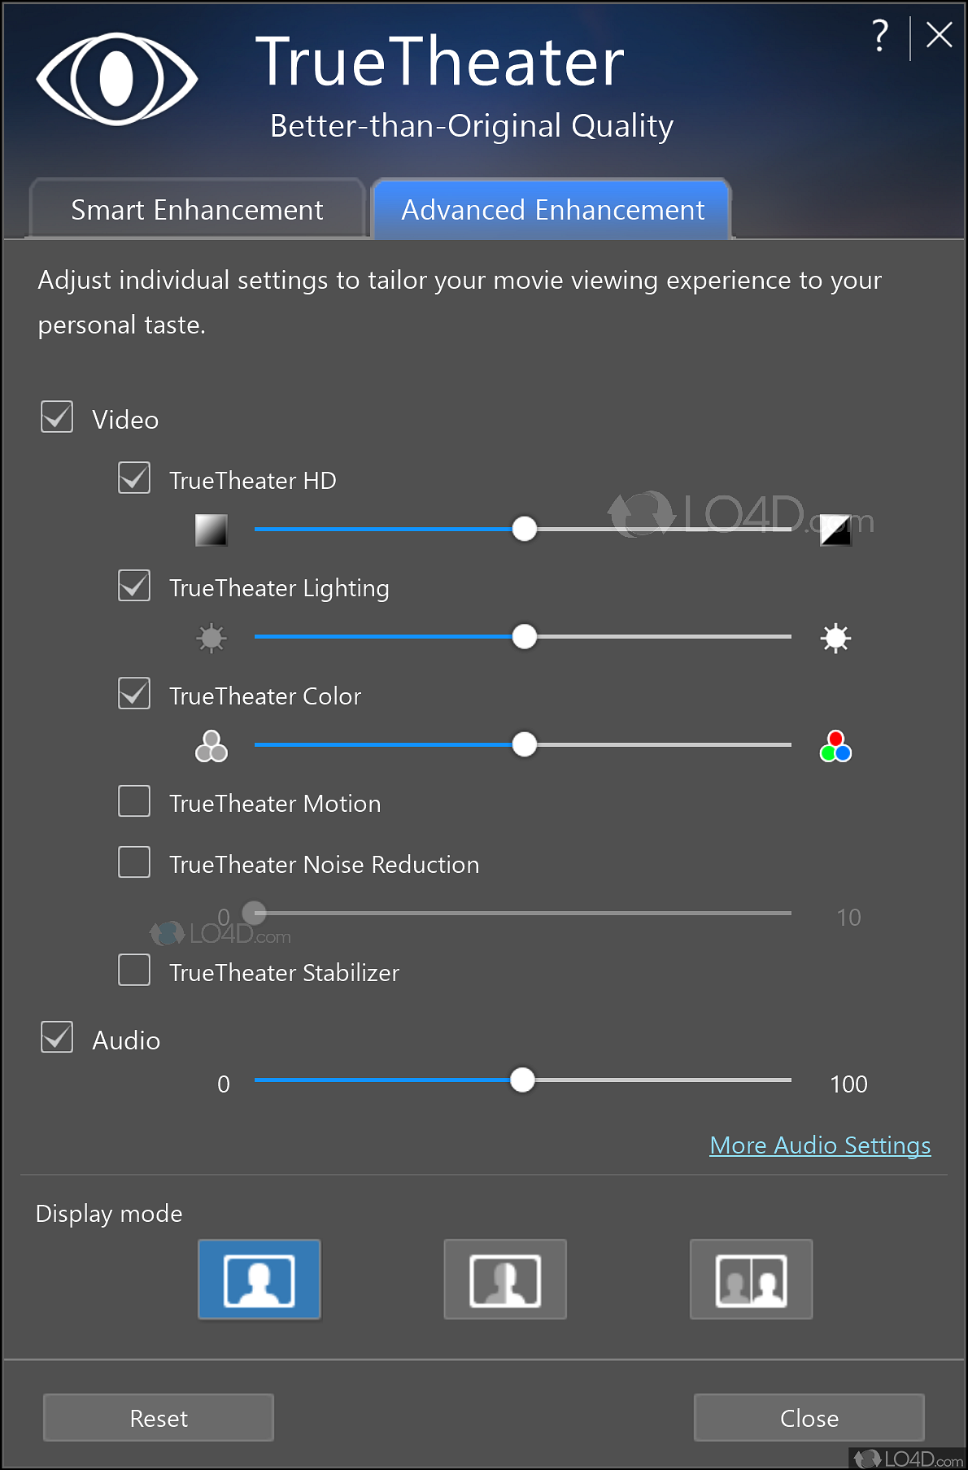Enable TrueTheater Noise Reduction checkbox
Viewport: 968px width, 1470px height.
coord(134,862)
